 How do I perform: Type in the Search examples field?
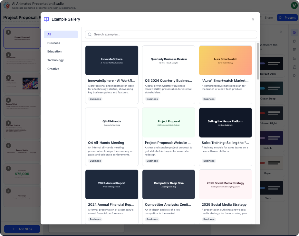click(174, 34)
